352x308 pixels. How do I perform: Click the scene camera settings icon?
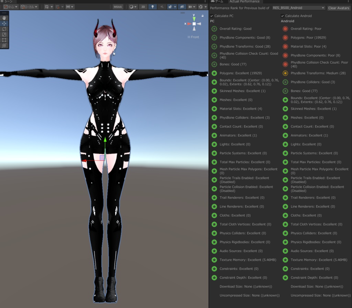coord(190,7)
